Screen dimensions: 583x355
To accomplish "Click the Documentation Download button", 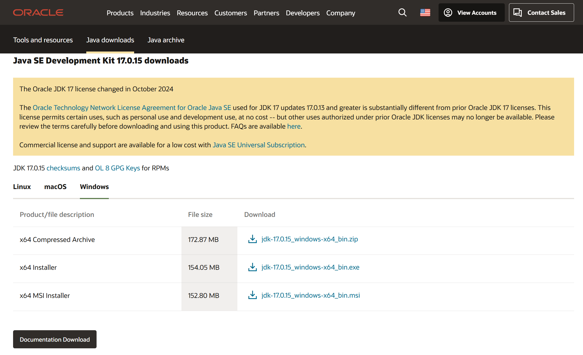I will [x=55, y=339].
